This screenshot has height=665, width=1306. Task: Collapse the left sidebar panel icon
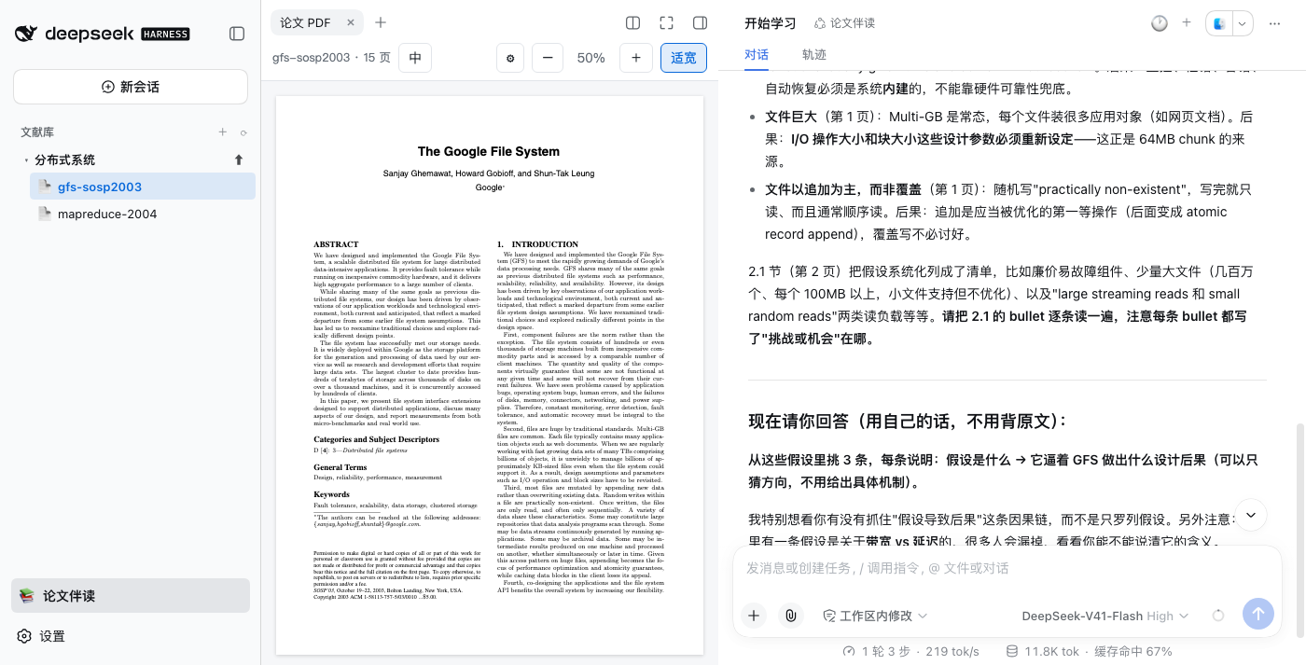[x=237, y=34]
